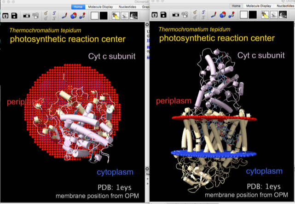Click the Save icon in right window
This screenshot has width=295, height=204.
[164, 16]
